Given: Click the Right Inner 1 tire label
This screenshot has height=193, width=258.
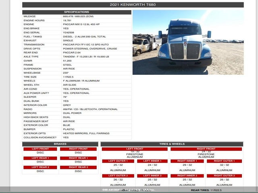Looking at the screenshot, I should click(x=187, y=161).
